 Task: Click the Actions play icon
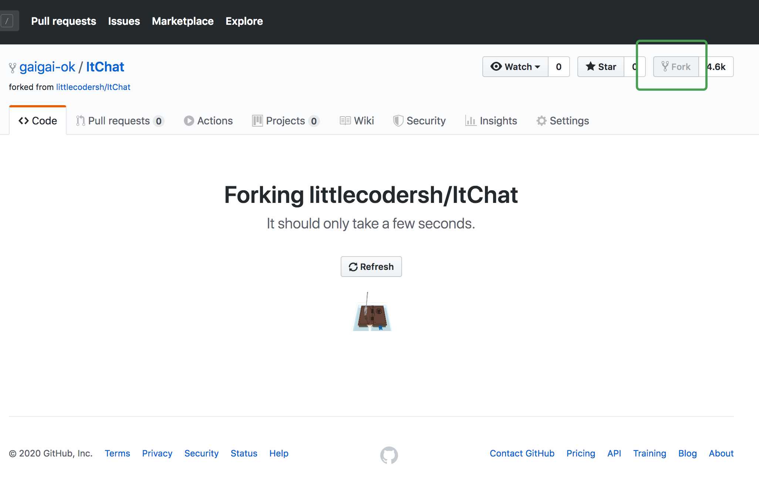(189, 121)
